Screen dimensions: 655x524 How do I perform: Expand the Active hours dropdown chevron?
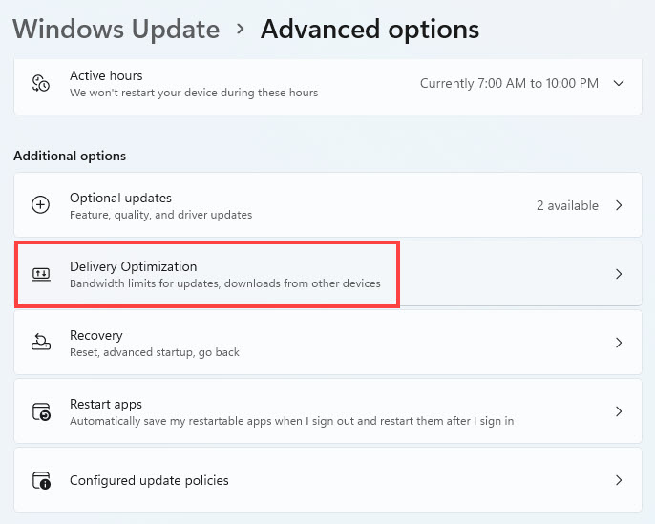[619, 83]
